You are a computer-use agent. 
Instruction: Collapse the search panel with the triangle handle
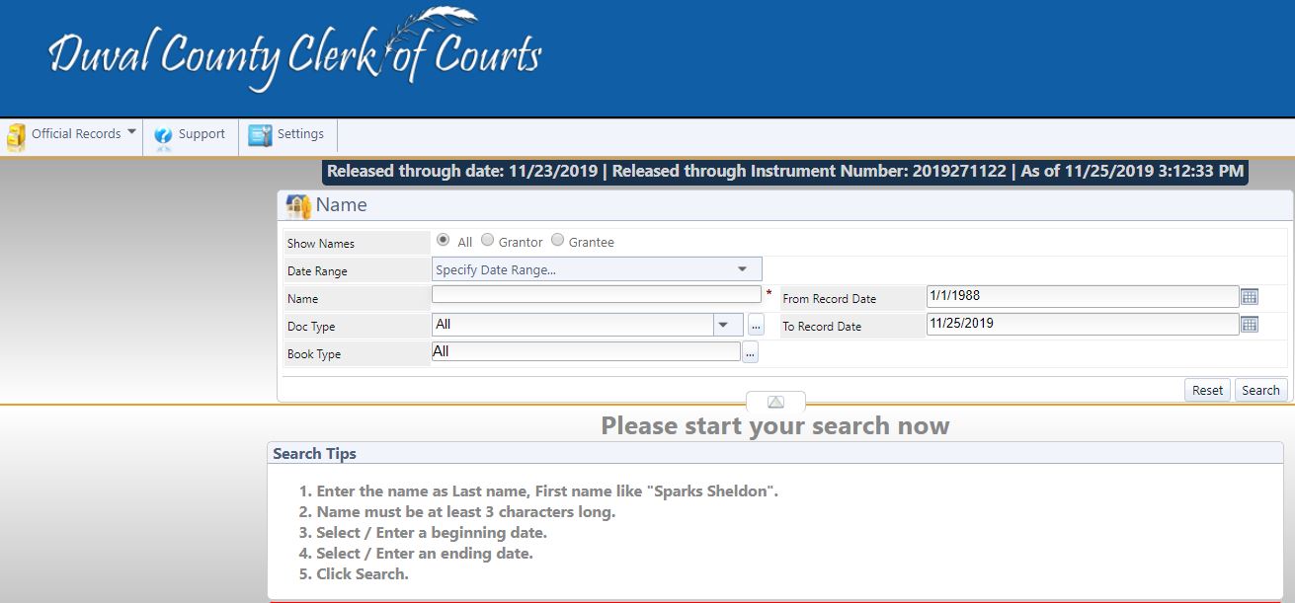(x=775, y=402)
